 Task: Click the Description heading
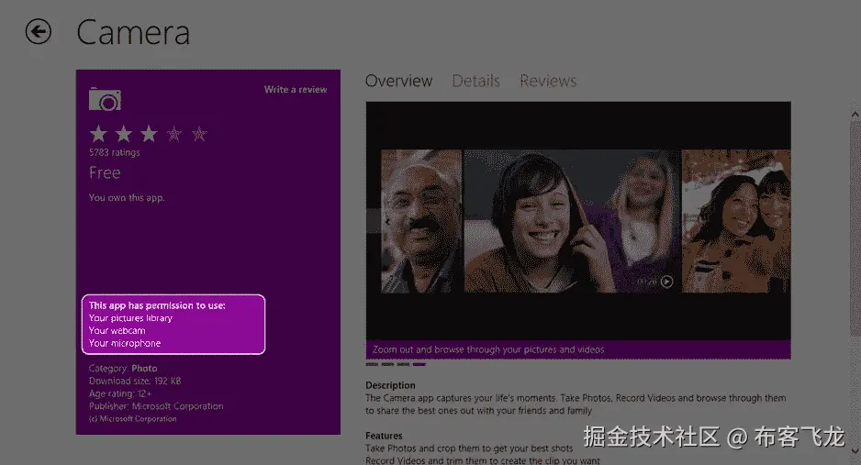[390, 385]
